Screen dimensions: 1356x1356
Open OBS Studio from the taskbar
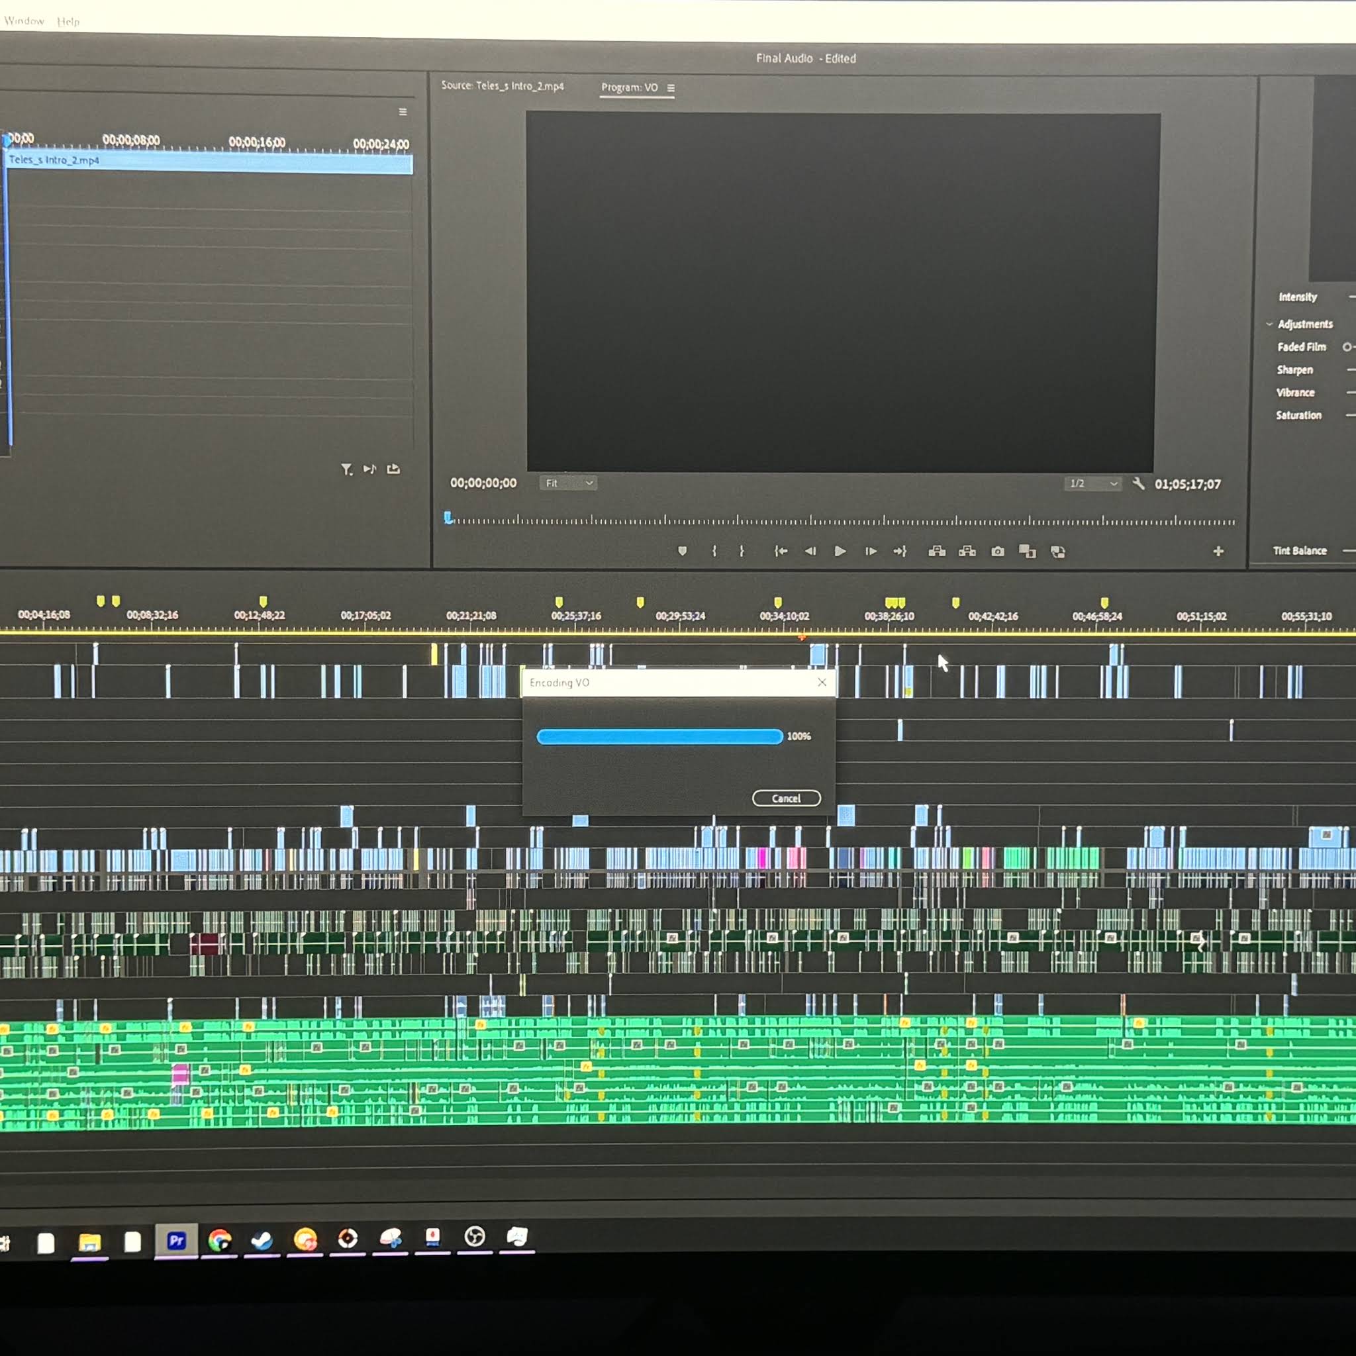[475, 1237]
